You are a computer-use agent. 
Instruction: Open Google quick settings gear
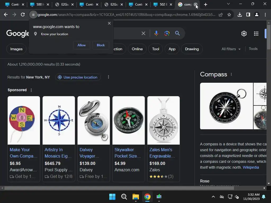click(x=244, y=34)
